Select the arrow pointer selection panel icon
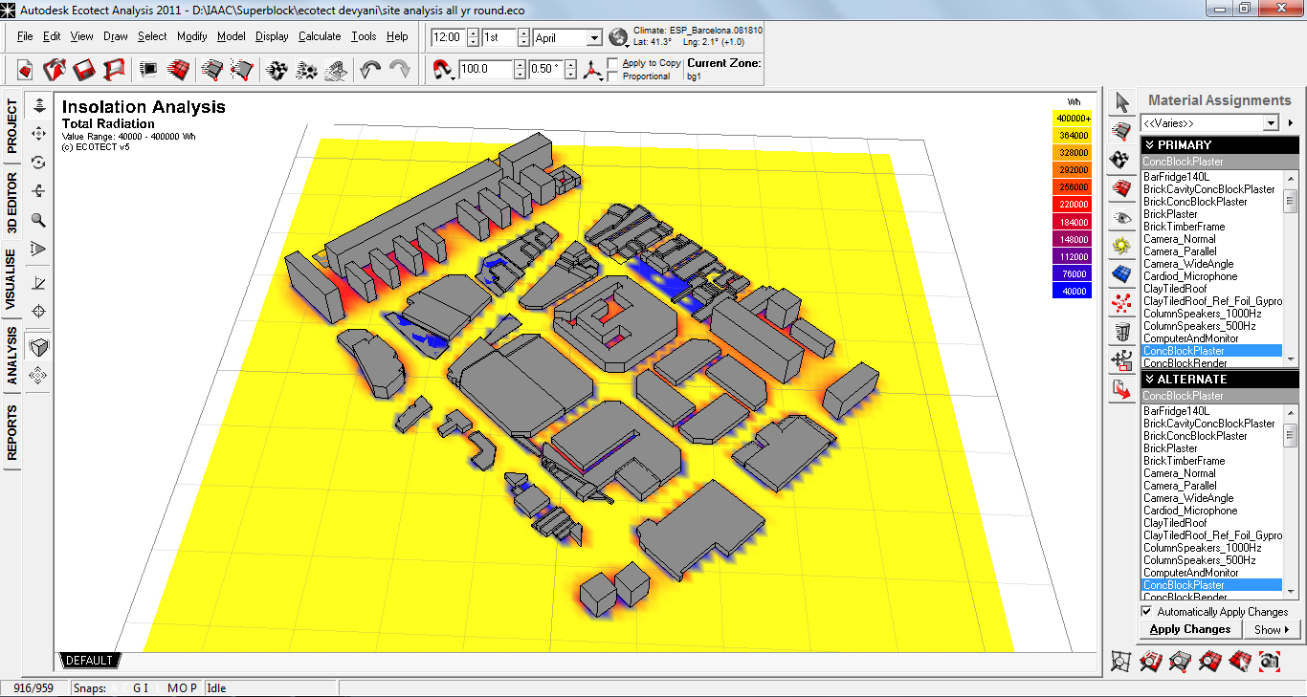The height and width of the screenshot is (697, 1307). [x=1122, y=102]
